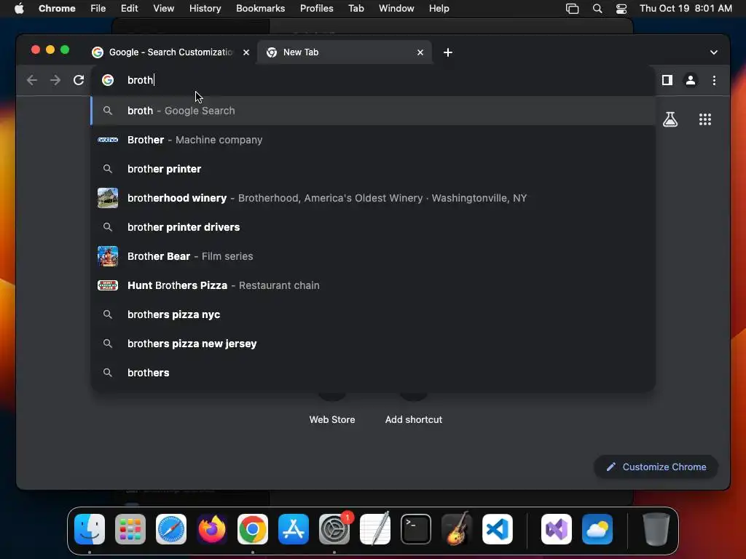Open Finder from the Dock
Screen dimensions: 746x559
pos(90,529)
